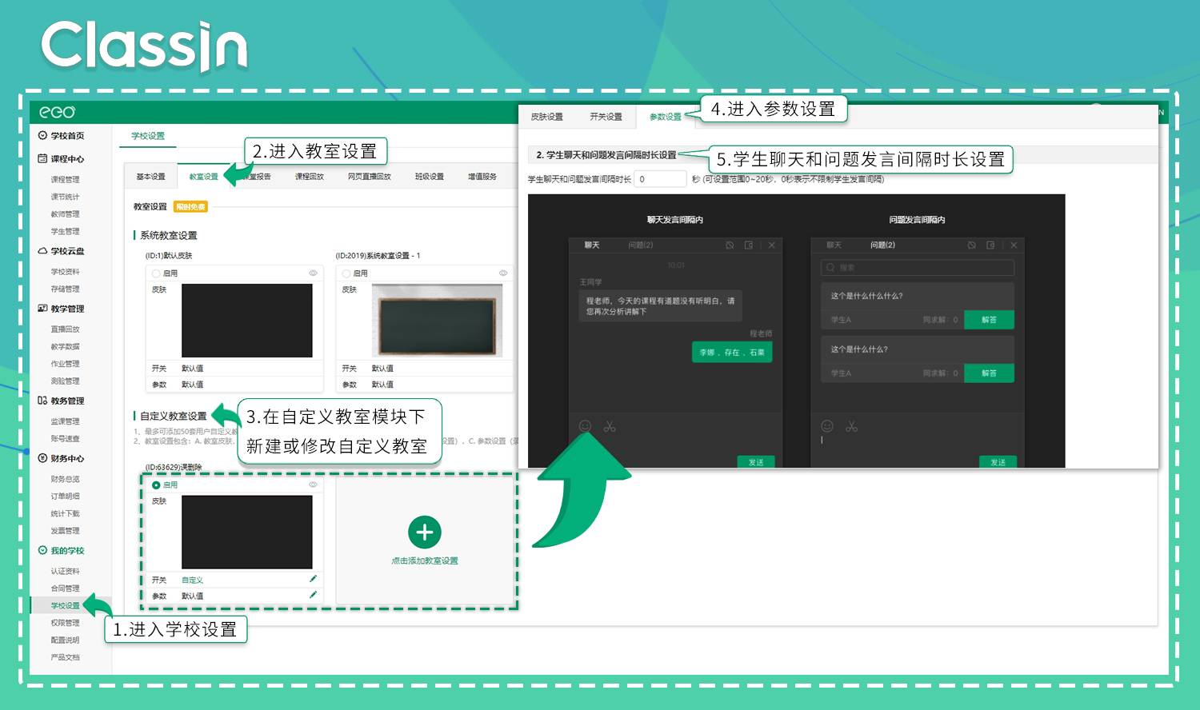Screen dimensions: 1200x710
Task: Preview (ID:2019) system classroom via eye icon
Action: (x=503, y=273)
